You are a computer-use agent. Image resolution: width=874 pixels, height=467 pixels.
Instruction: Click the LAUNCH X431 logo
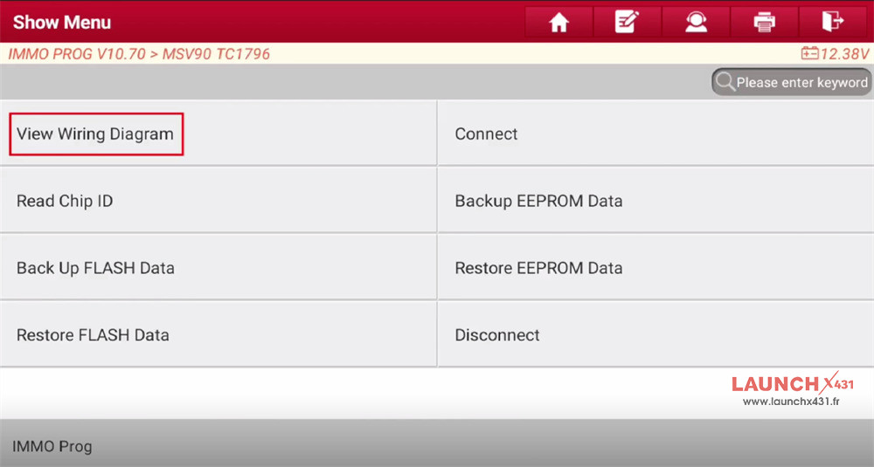click(x=792, y=383)
